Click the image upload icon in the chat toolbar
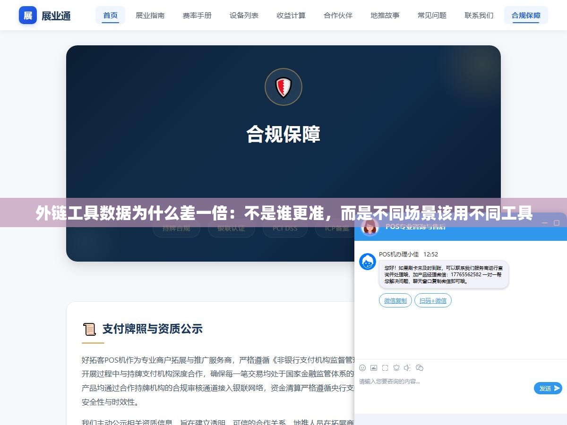The height and width of the screenshot is (425, 567). 374,367
